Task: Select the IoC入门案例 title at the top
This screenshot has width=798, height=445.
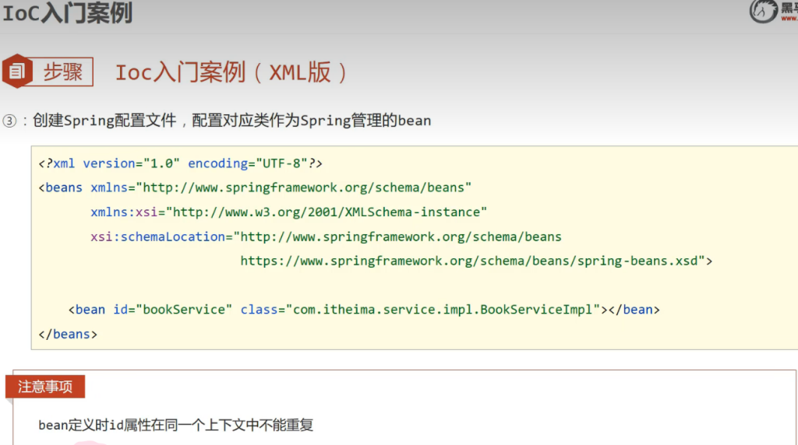Action: point(67,12)
